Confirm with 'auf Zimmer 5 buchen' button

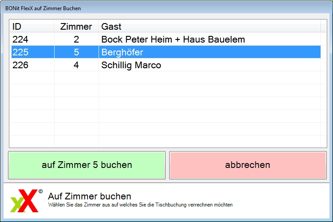click(87, 165)
